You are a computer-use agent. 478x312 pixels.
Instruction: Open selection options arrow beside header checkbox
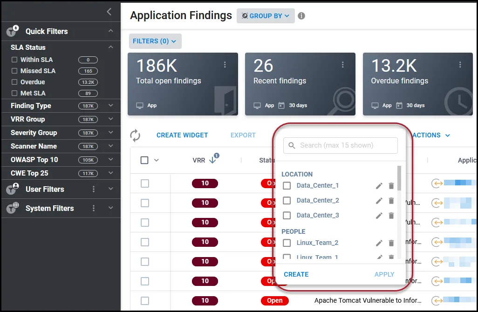click(x=157, y=160)
